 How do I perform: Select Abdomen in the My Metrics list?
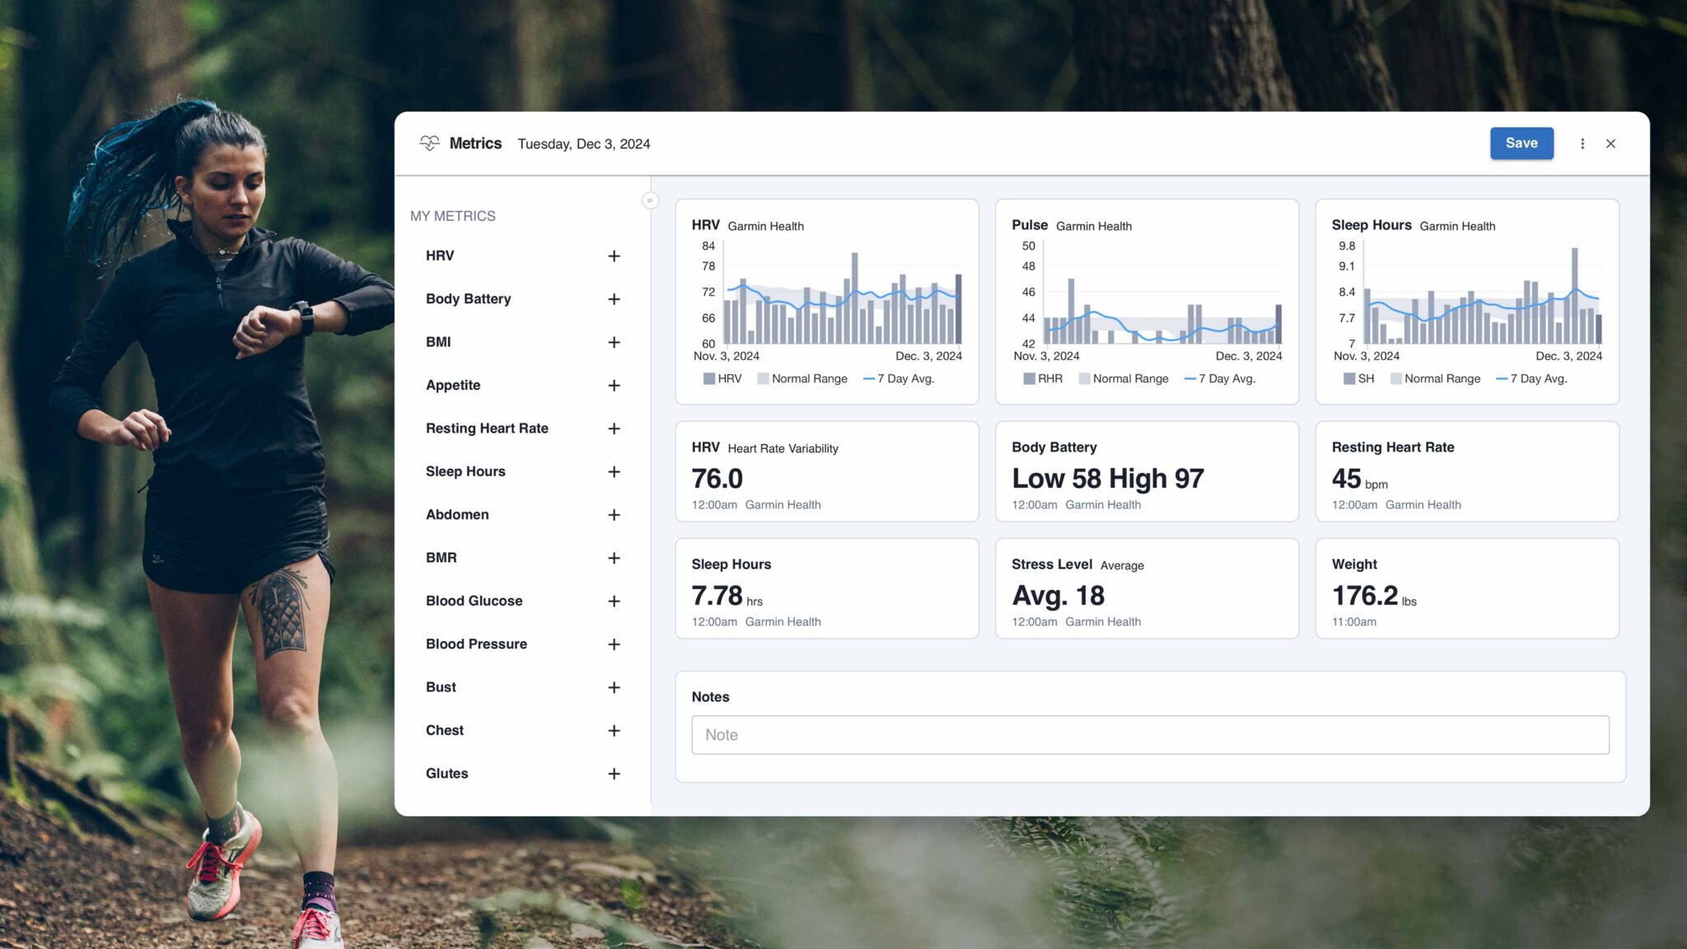point(457,515)
